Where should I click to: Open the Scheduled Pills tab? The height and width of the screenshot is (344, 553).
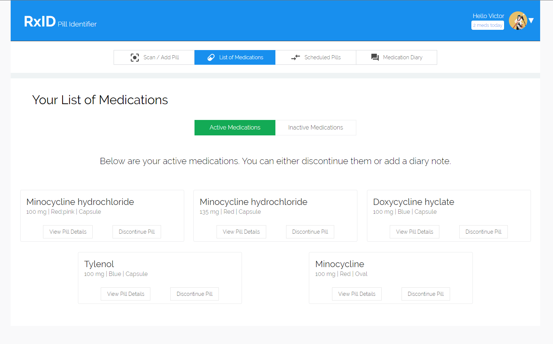[322, 57]
